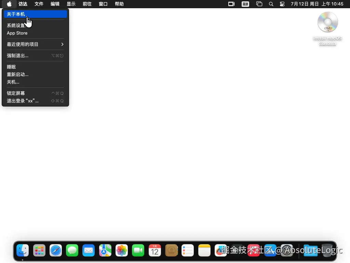This screenshot has height=263, width=350.
Task: Open the 编辑 menu
Action: pyautogui.click(x=55, y=4)
